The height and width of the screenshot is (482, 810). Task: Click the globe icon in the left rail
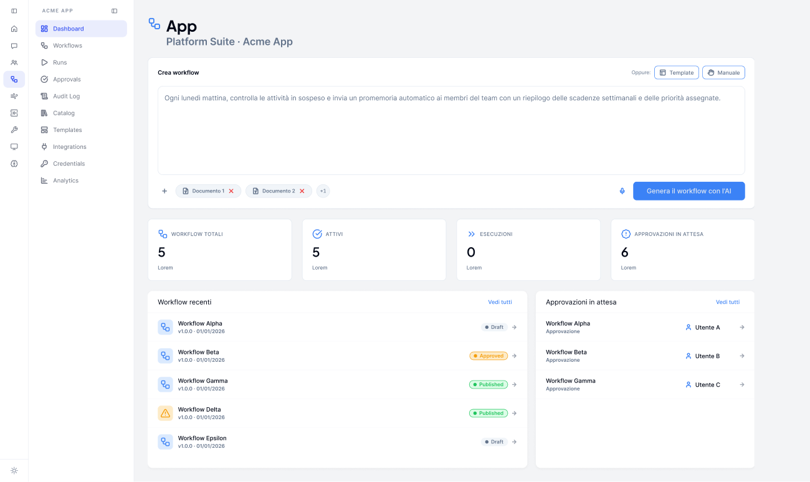[14, 163]
